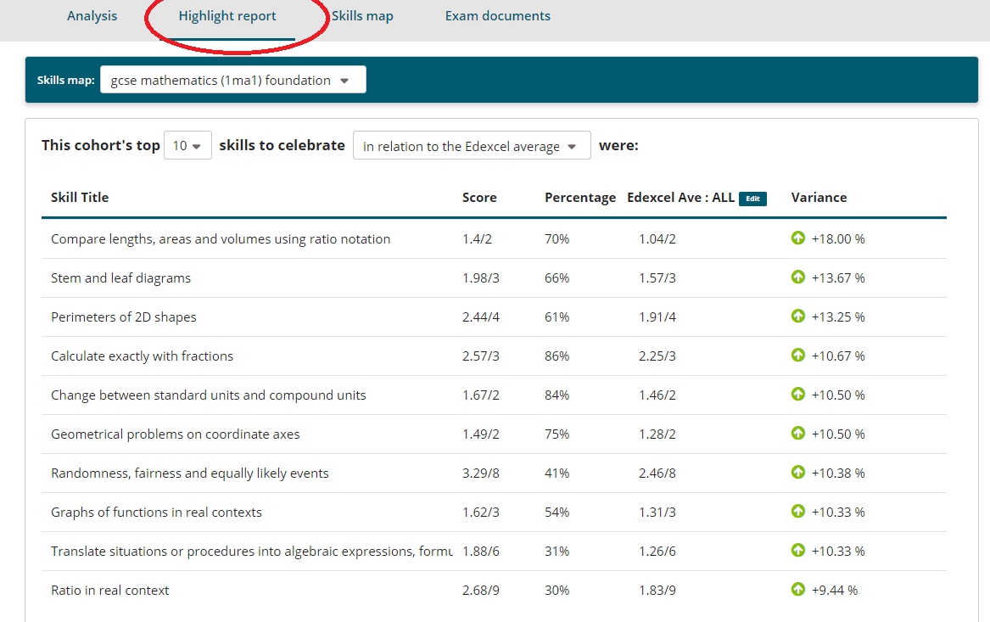Click the 41% percentage value

557,473
